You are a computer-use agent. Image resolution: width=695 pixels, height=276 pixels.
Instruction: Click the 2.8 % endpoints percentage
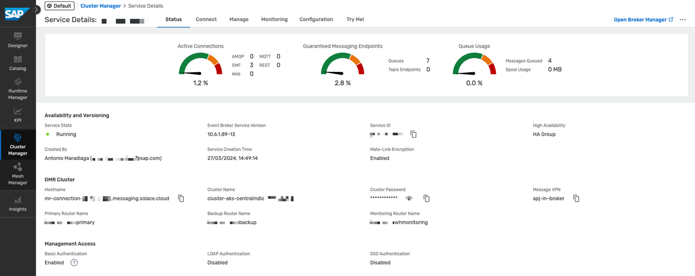tap(343, 83)
